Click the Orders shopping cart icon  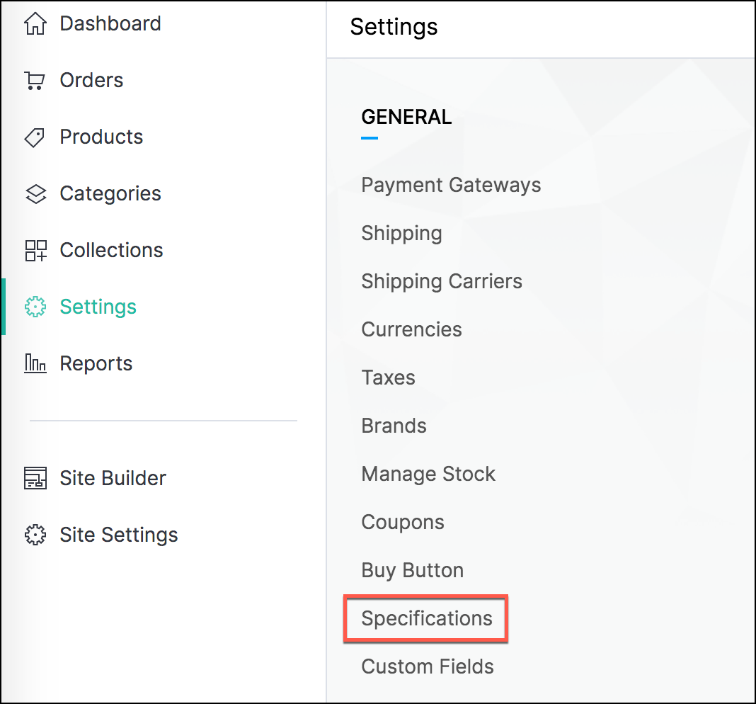click(35, 81)
